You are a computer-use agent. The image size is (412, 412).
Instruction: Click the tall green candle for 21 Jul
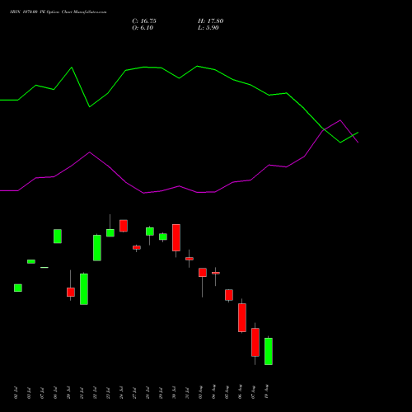(x=84, y=289)
